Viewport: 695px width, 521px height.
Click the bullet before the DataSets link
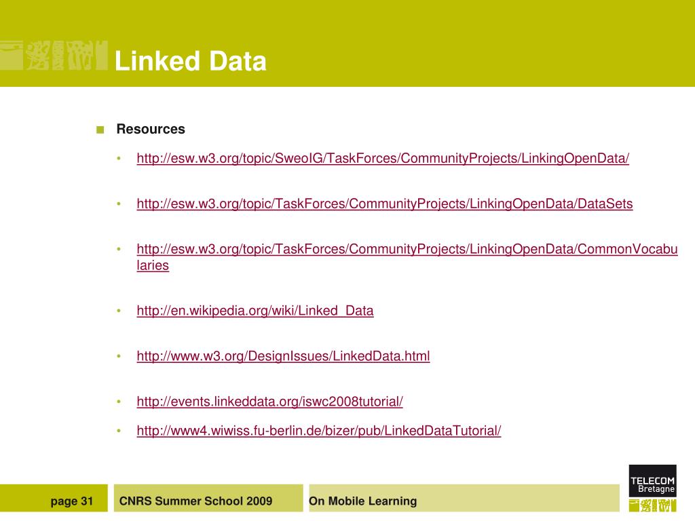119,205
